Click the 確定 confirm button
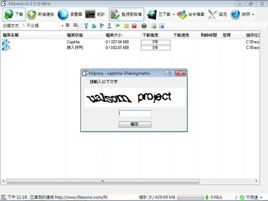Viewport: 268px width, 201px height. (x=135, y=124)
